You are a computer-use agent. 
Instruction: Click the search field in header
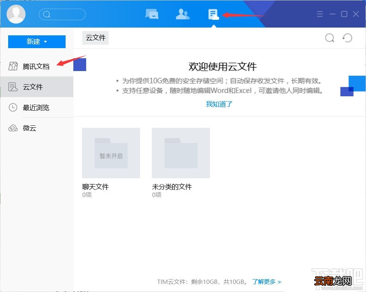coord(62,14)
